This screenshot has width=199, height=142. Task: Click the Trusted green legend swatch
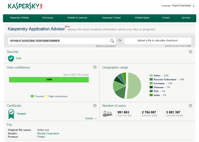pos(32,96)
